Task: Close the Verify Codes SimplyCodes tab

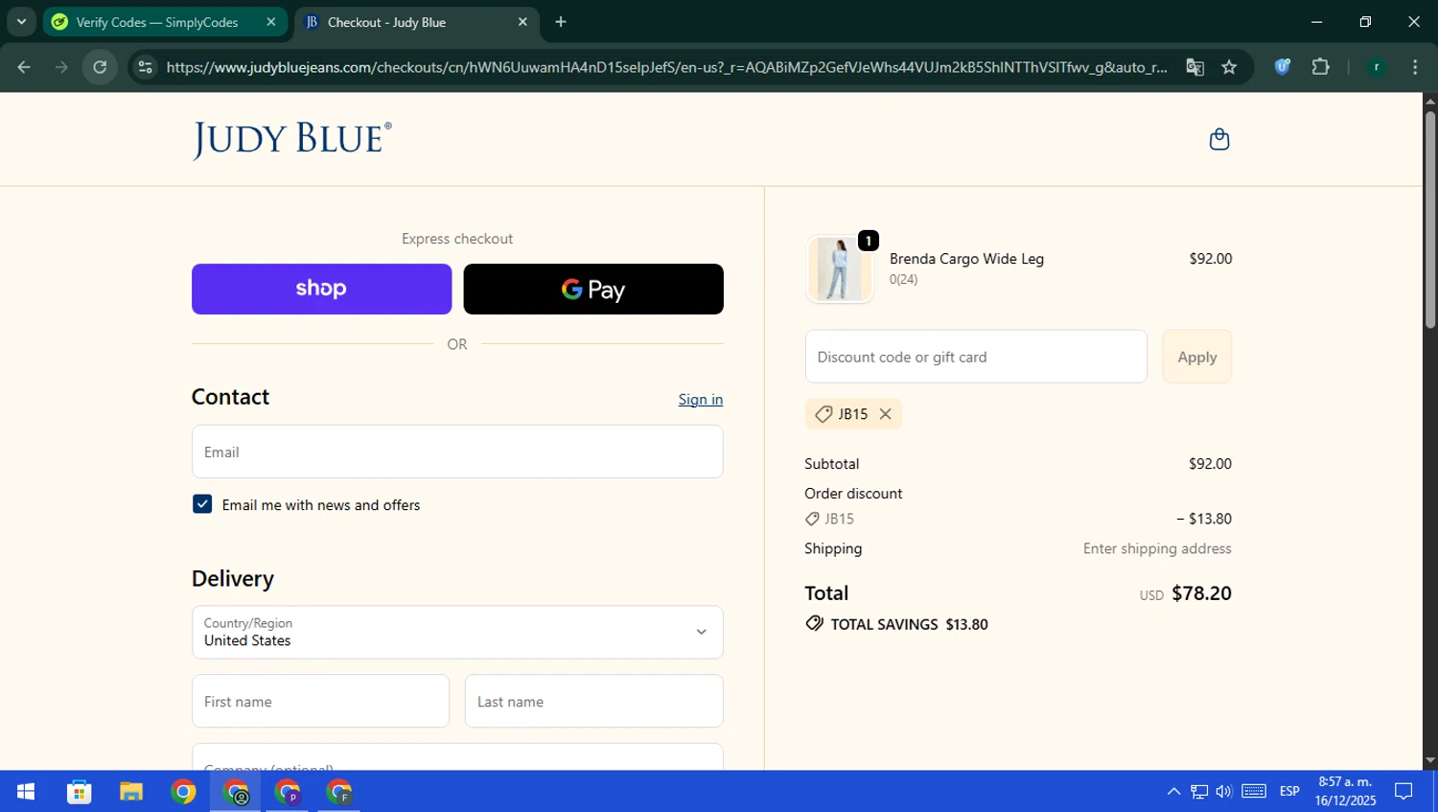Action: 271,22
